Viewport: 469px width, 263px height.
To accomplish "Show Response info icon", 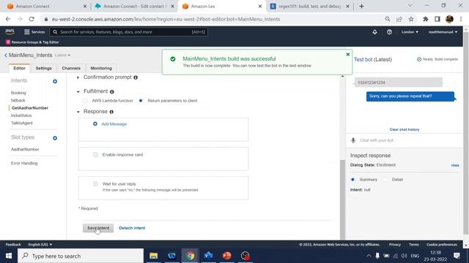I will coord(111,112).
